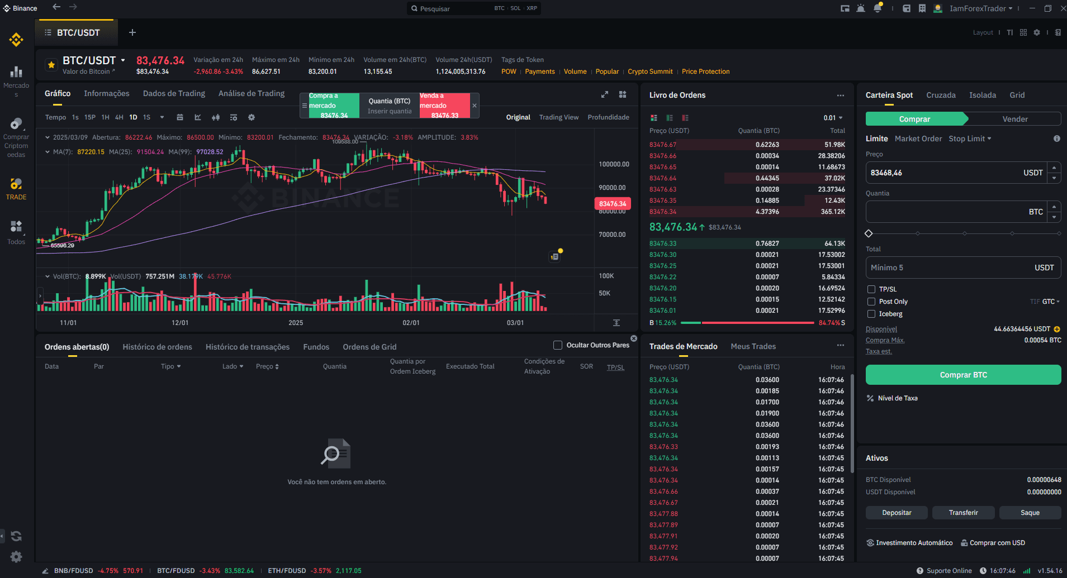Image resolution: width=1067 pixels, height=578 pixels.
Task: Enable the TP/SL checkbox
Action: point(871,289)
